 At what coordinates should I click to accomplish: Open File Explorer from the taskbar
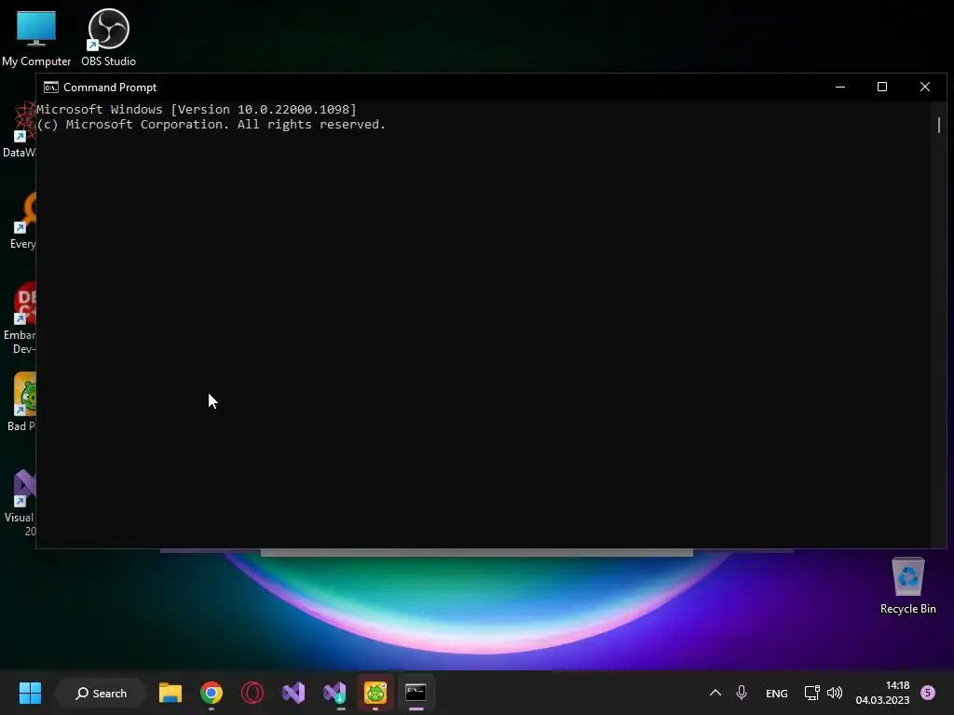(170, 693)
